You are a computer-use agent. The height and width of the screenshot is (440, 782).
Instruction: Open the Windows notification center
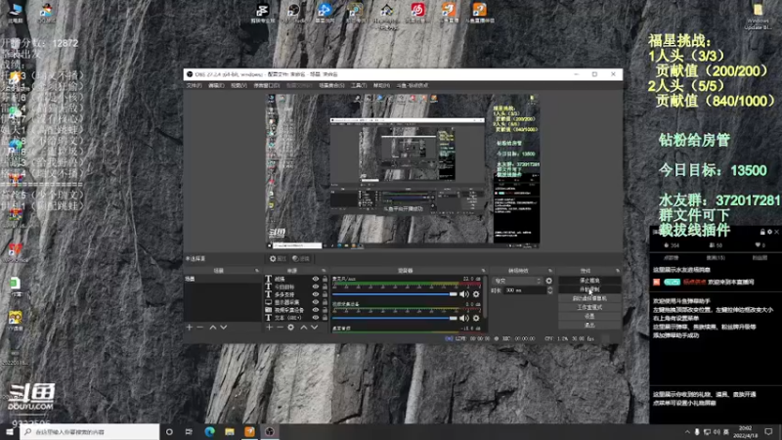click(768, 431)
